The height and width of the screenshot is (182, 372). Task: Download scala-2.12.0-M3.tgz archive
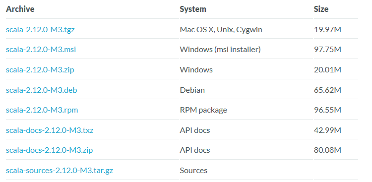(40, 30)
